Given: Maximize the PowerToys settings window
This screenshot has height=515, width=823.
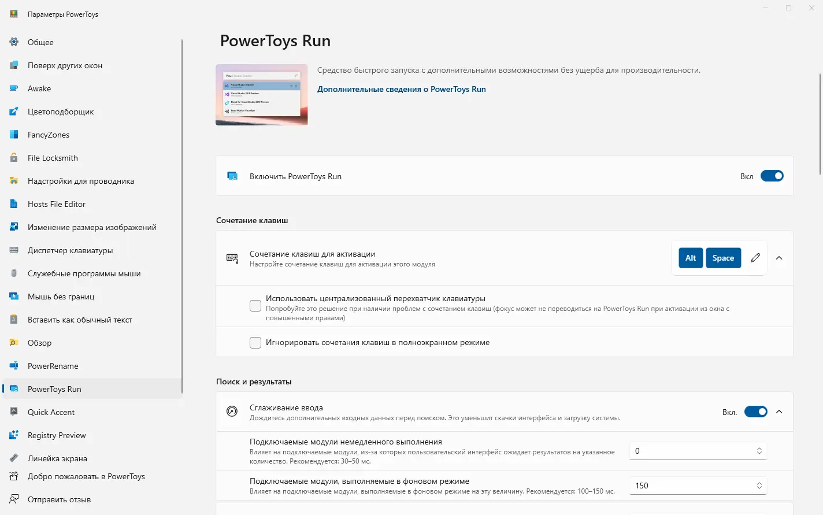Looking at the screenshot, I should coord(788,8).
